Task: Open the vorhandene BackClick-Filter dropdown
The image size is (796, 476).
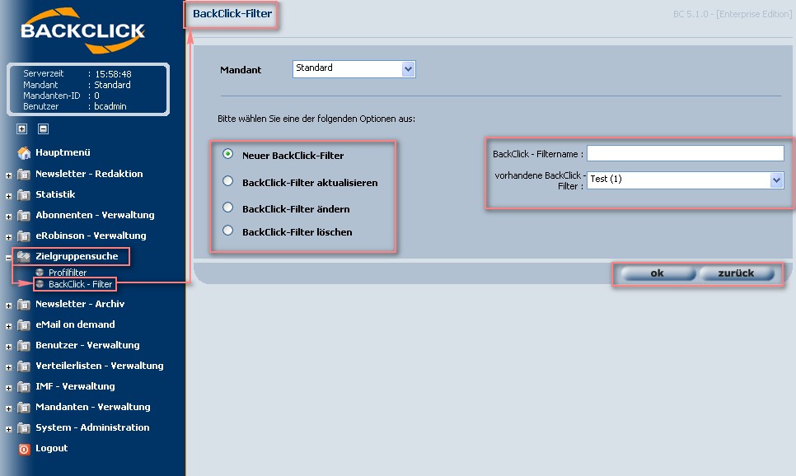Action: pos(686,180)
